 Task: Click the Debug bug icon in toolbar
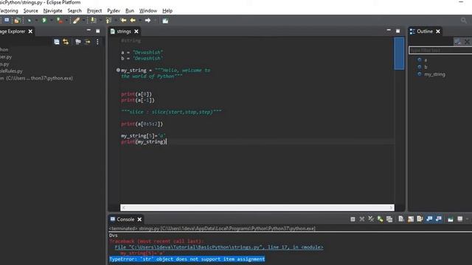tap(29, 21)
